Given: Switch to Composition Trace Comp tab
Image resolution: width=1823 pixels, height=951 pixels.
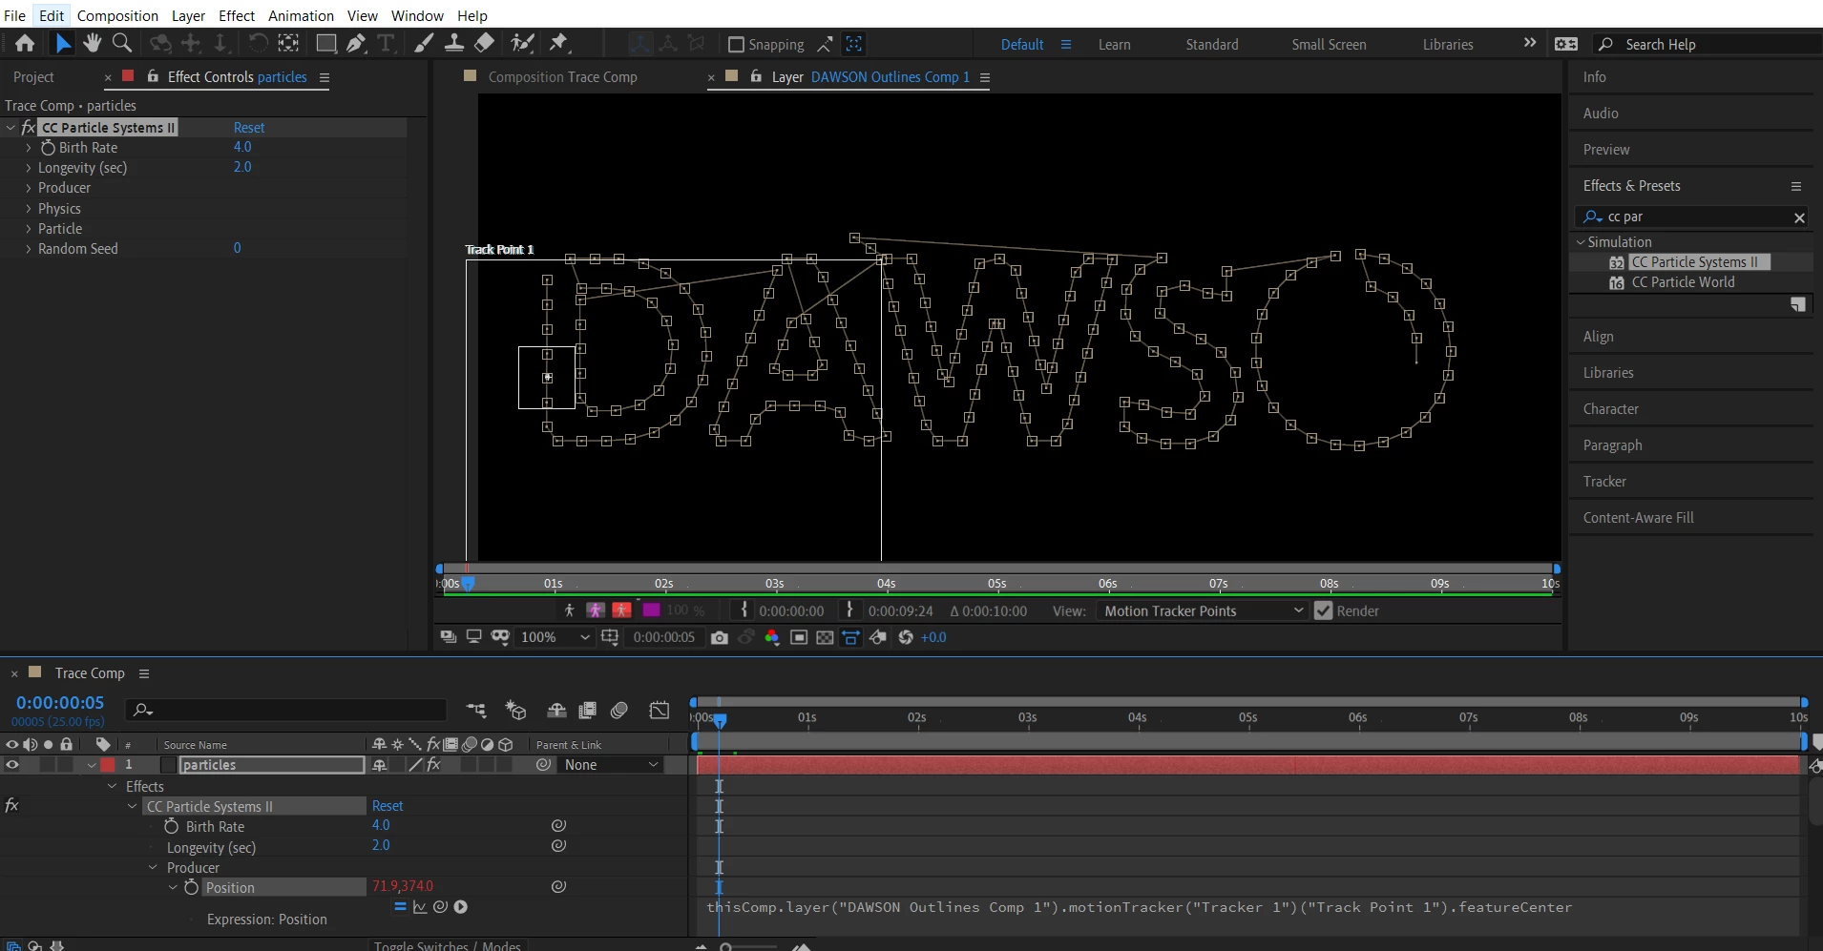Looking at the screenshot, I should [x=562, y=77].
